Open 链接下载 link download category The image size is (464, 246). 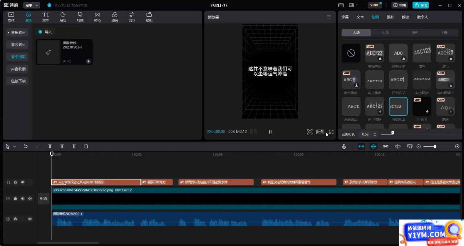[x=17, y=81]
